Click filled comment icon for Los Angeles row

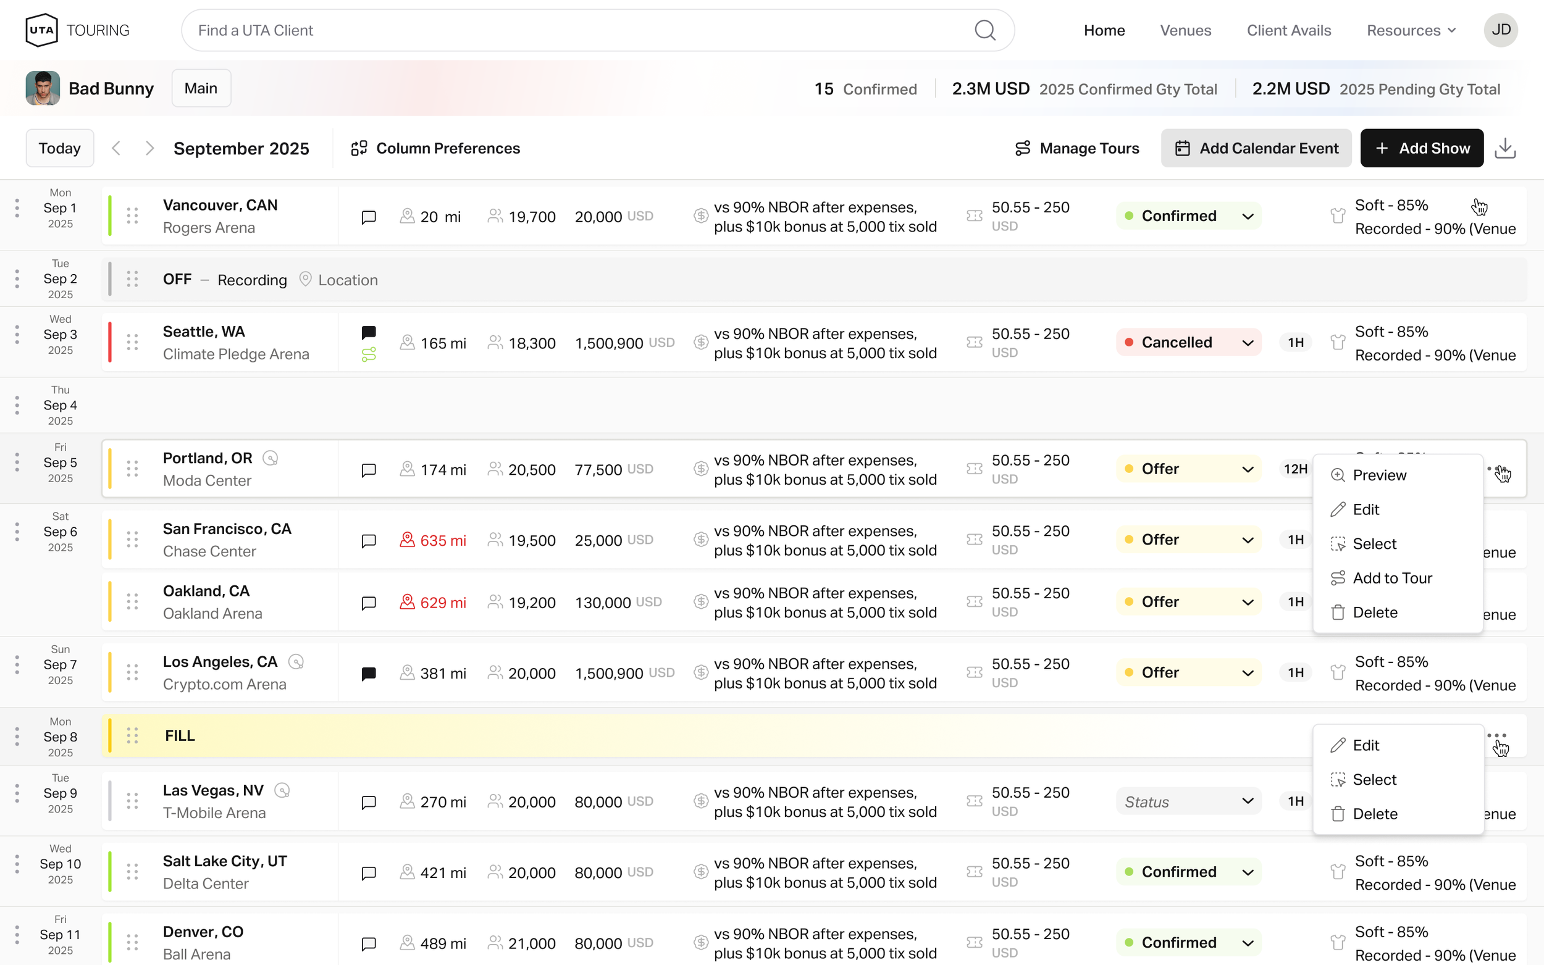click(368, 674)
